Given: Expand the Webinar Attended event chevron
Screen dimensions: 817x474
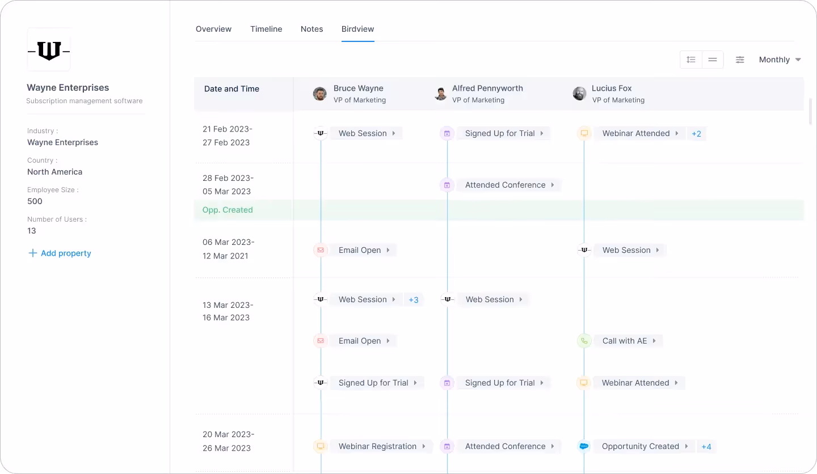Looking at the screenshot, I should (x=677, y=133).
